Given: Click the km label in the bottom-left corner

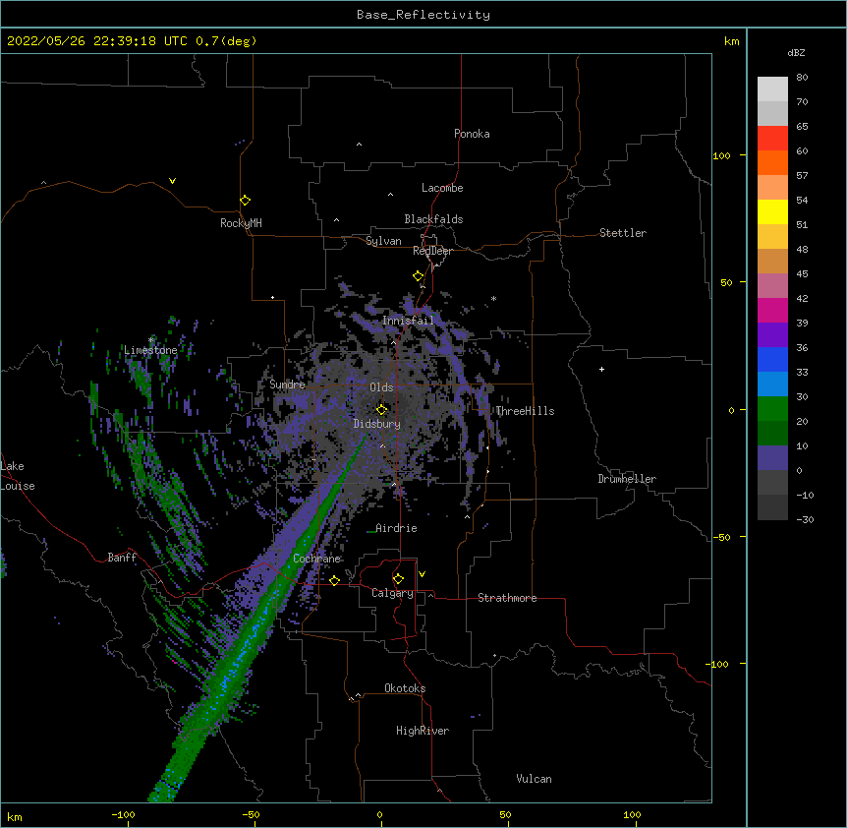Looking at the screenshot, I should 14,817.
